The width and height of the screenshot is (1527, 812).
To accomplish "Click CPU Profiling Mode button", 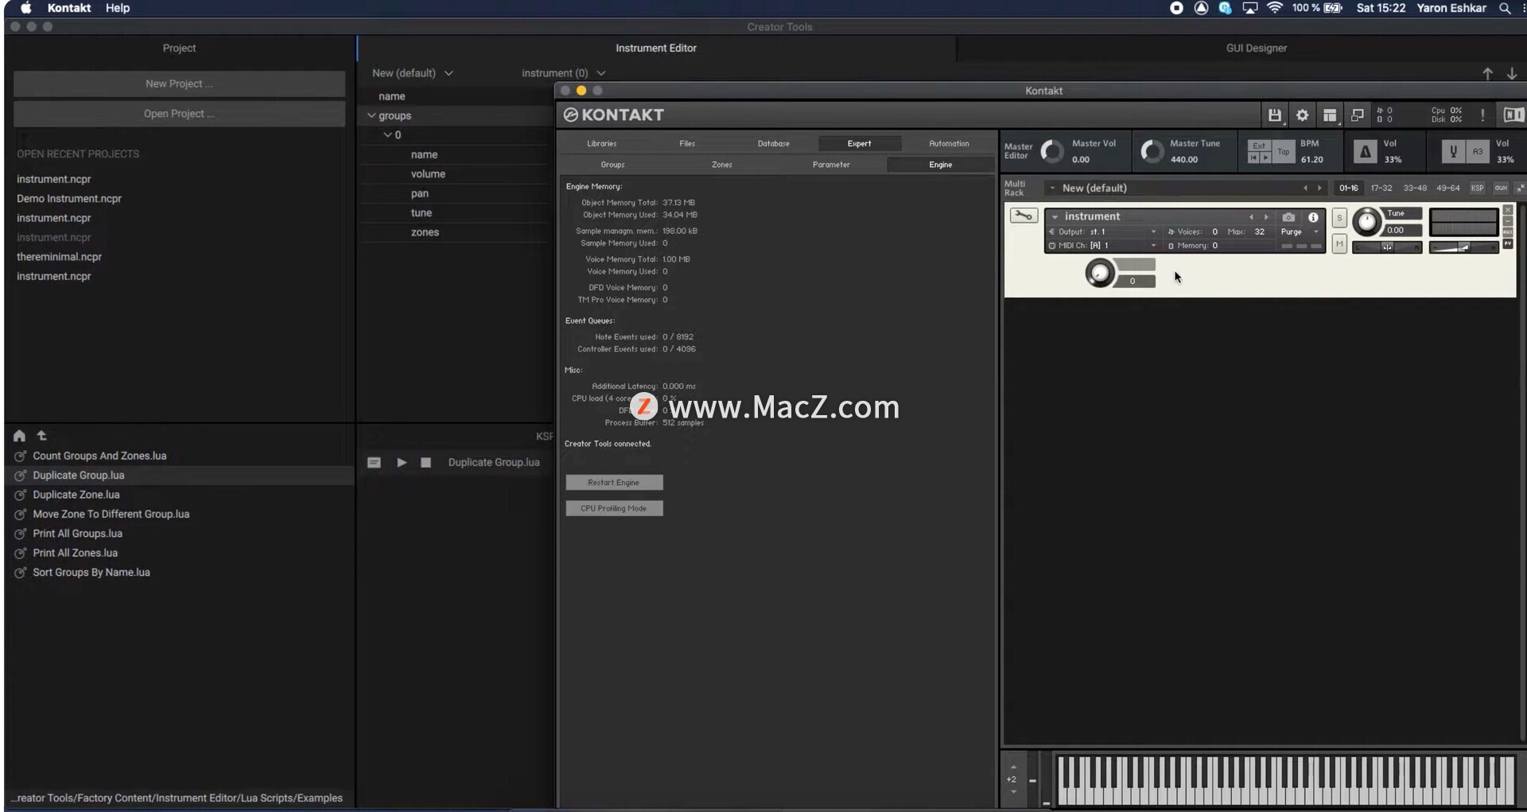I will 614,508.
